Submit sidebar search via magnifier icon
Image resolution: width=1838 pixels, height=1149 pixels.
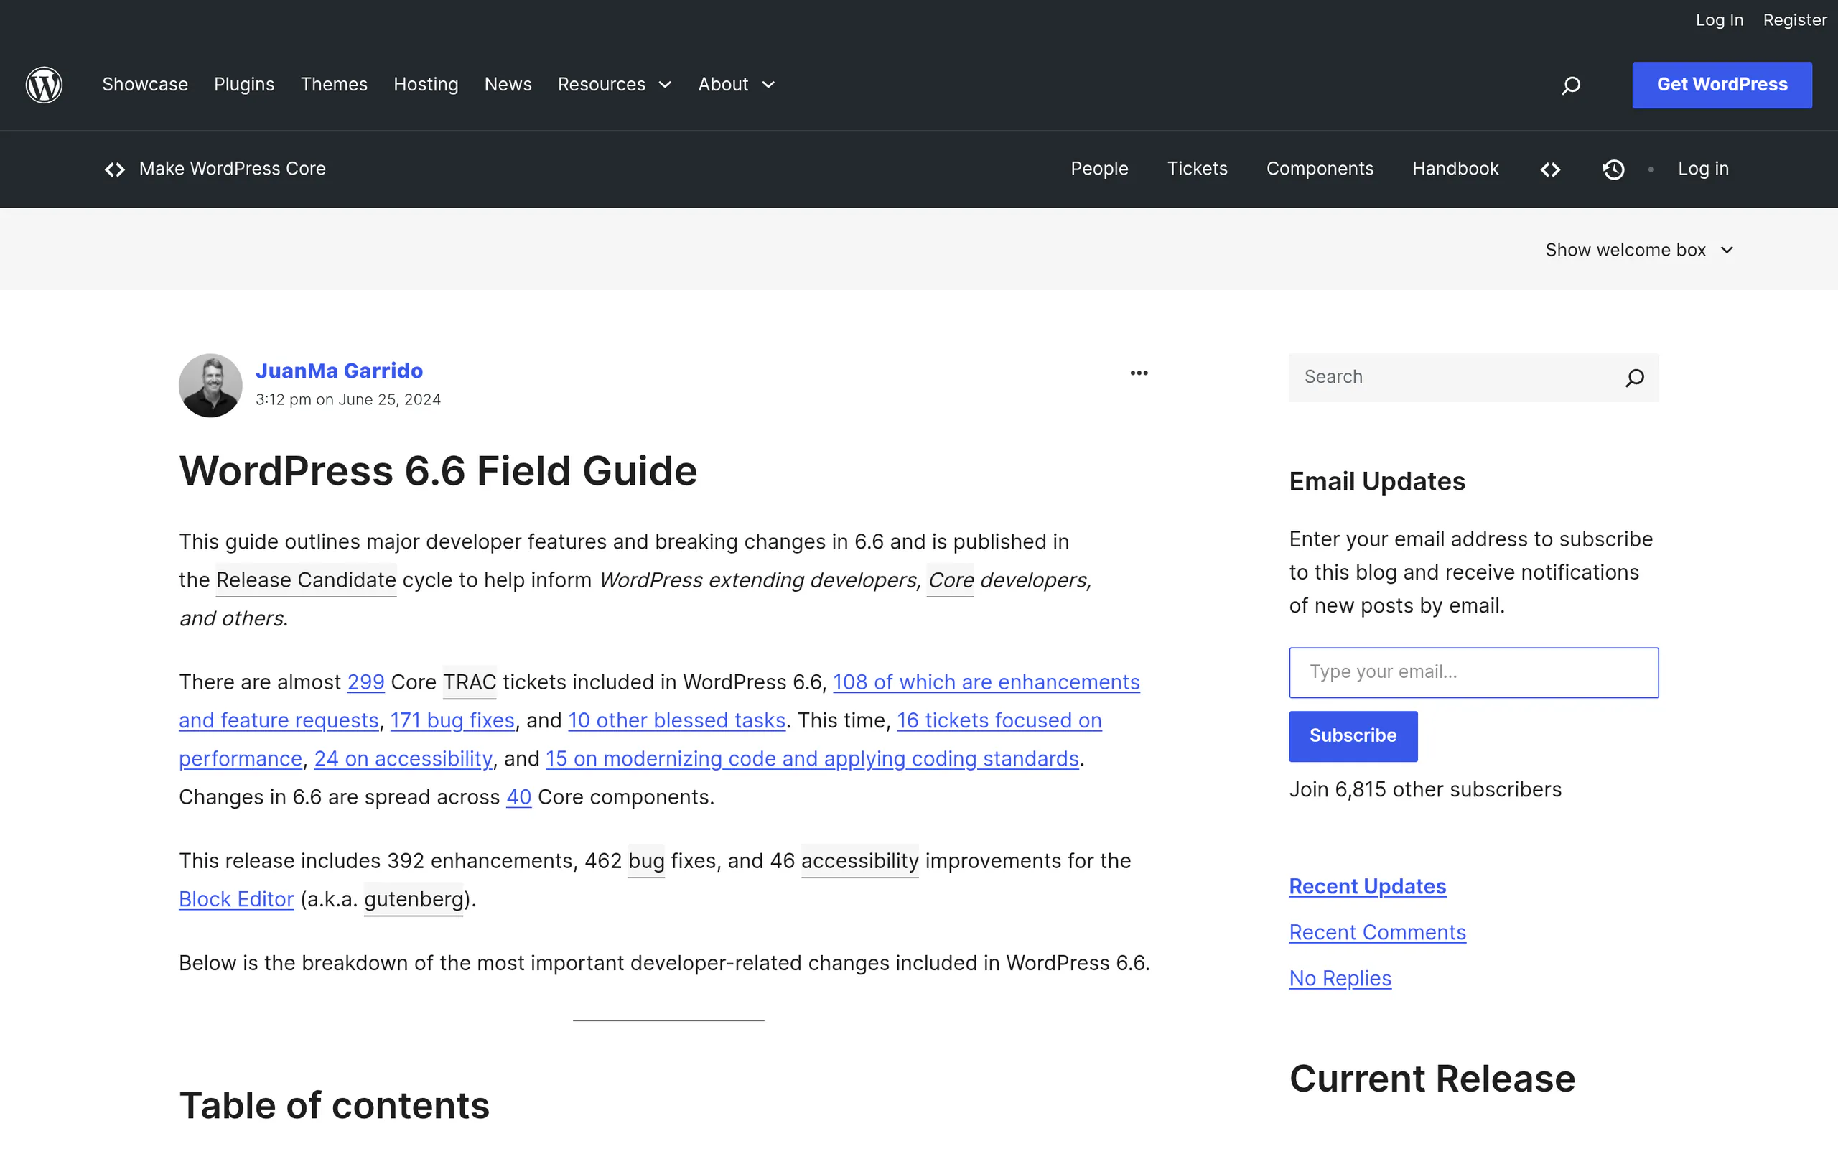[1634, 378]
